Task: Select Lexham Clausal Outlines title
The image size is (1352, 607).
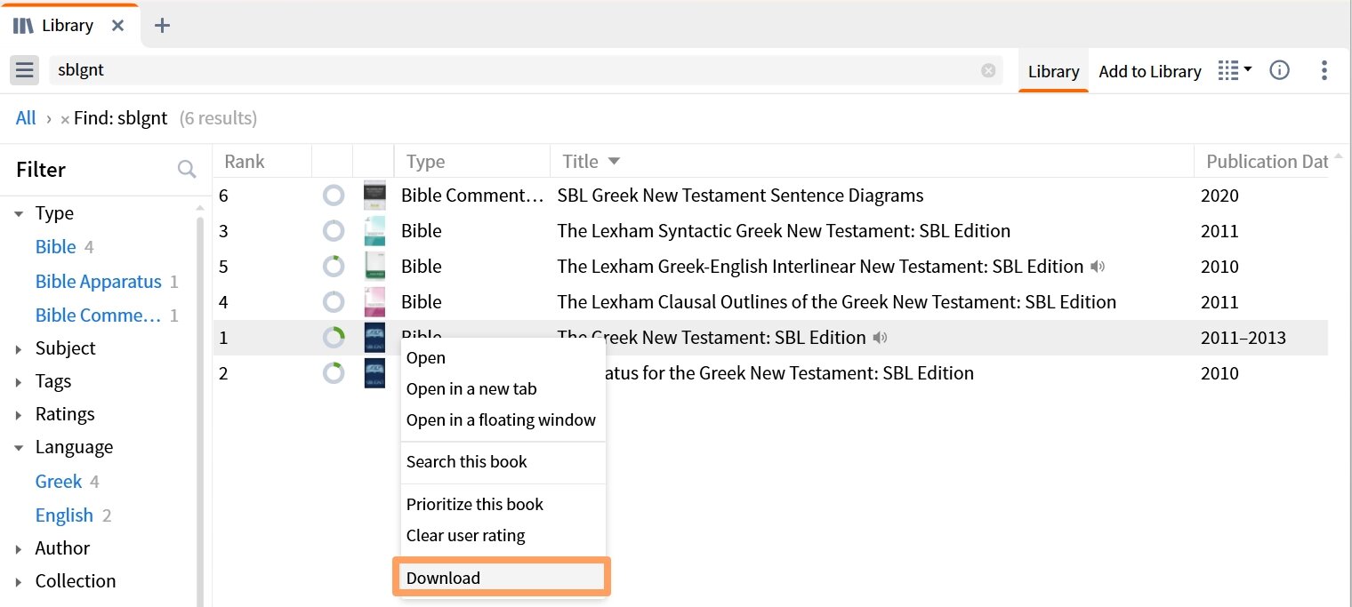Action: click(836, 302)
